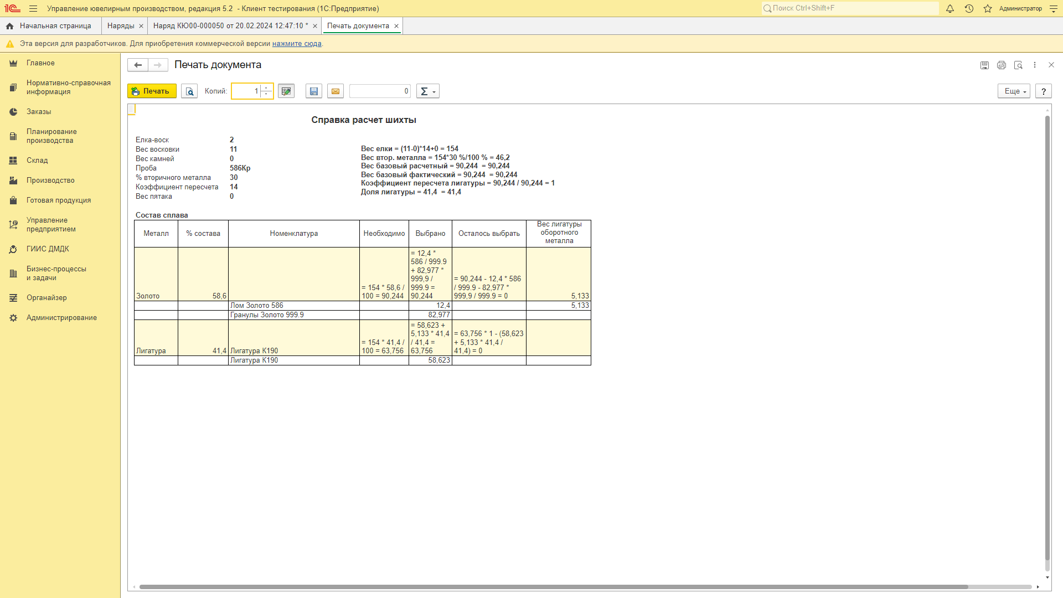Close Печать документа form with X

pyautogui.click(x=1051, y=65)
